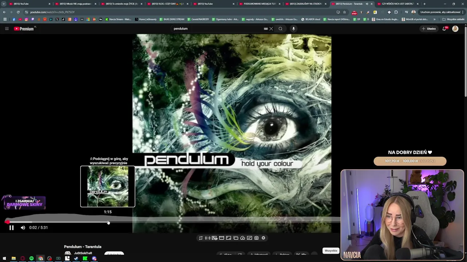467x262 pixels.
Task: Pause the Pendulum video playback
Action: pos(11,228)
